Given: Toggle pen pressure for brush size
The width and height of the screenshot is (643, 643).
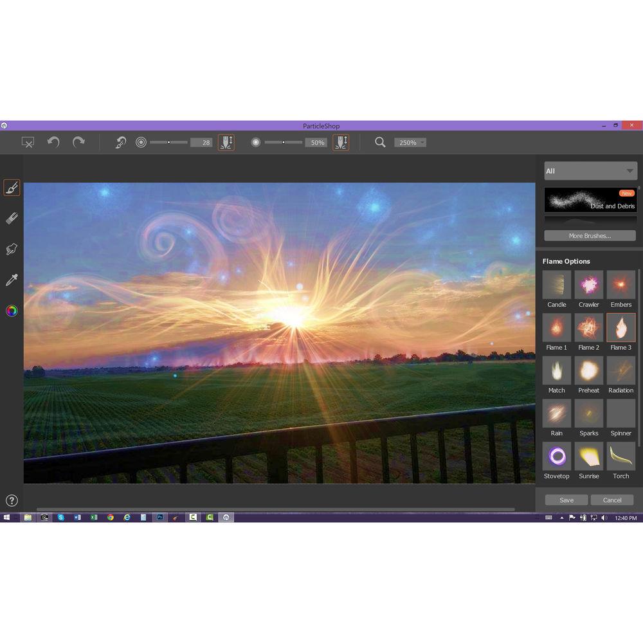Looking at the screenshot, I should click(226, 142).
